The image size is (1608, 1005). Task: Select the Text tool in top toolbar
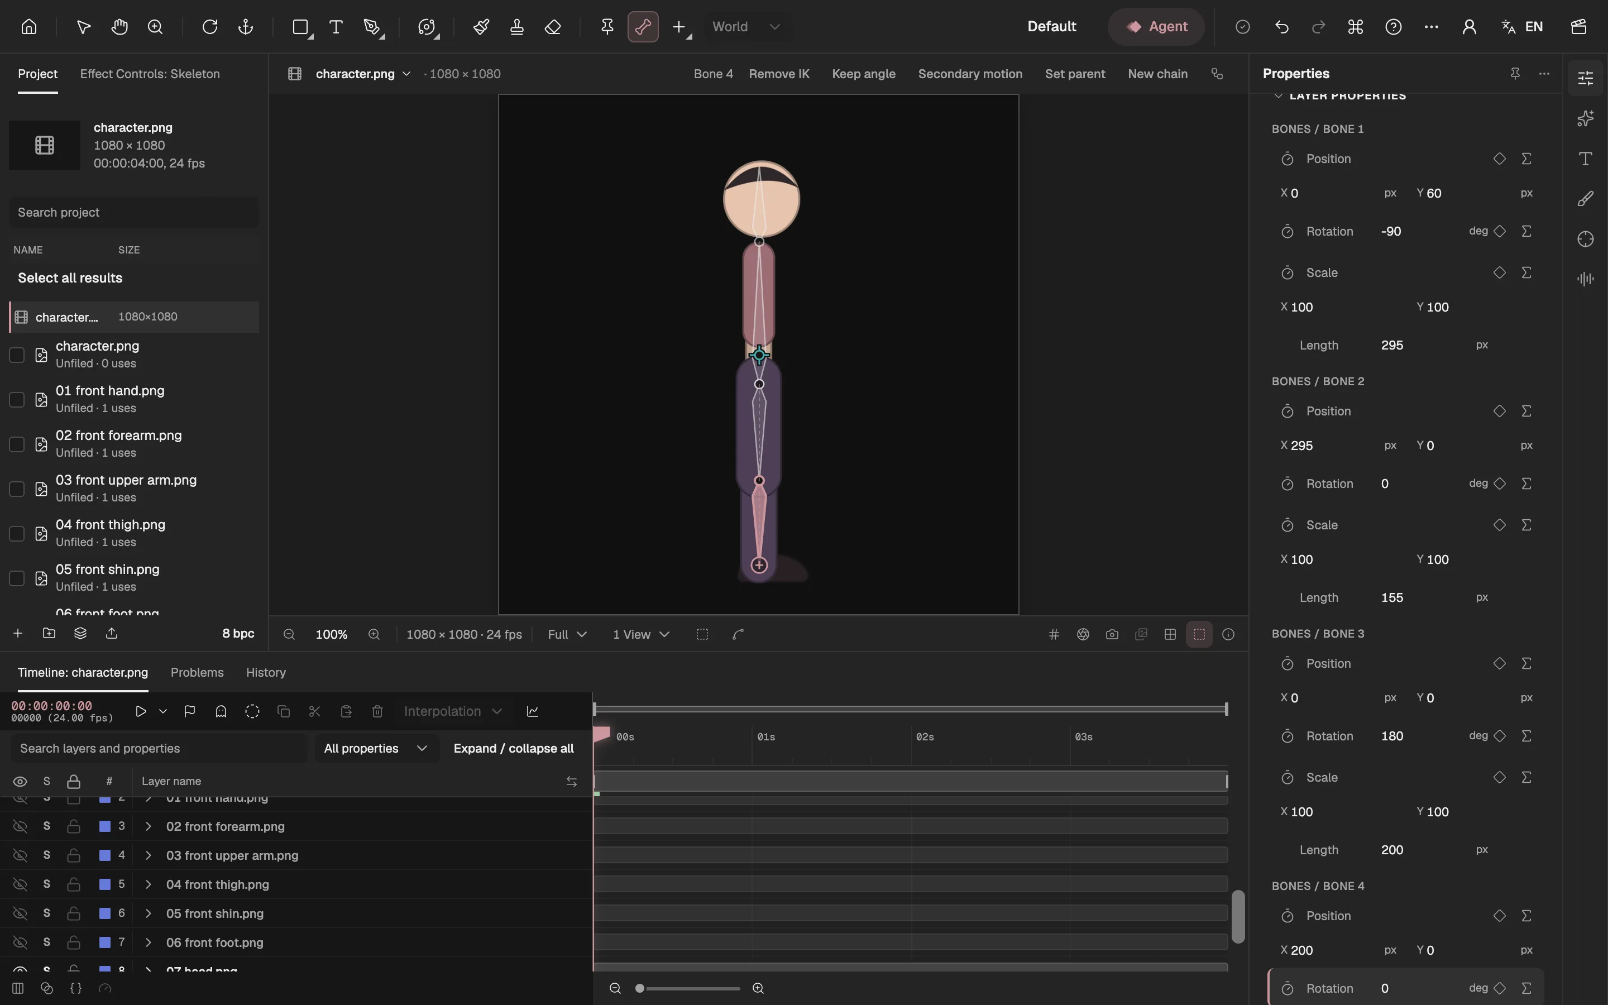(336, 27)
